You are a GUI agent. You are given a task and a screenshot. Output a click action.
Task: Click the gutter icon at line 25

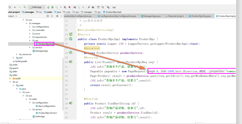tap(71, 39)
